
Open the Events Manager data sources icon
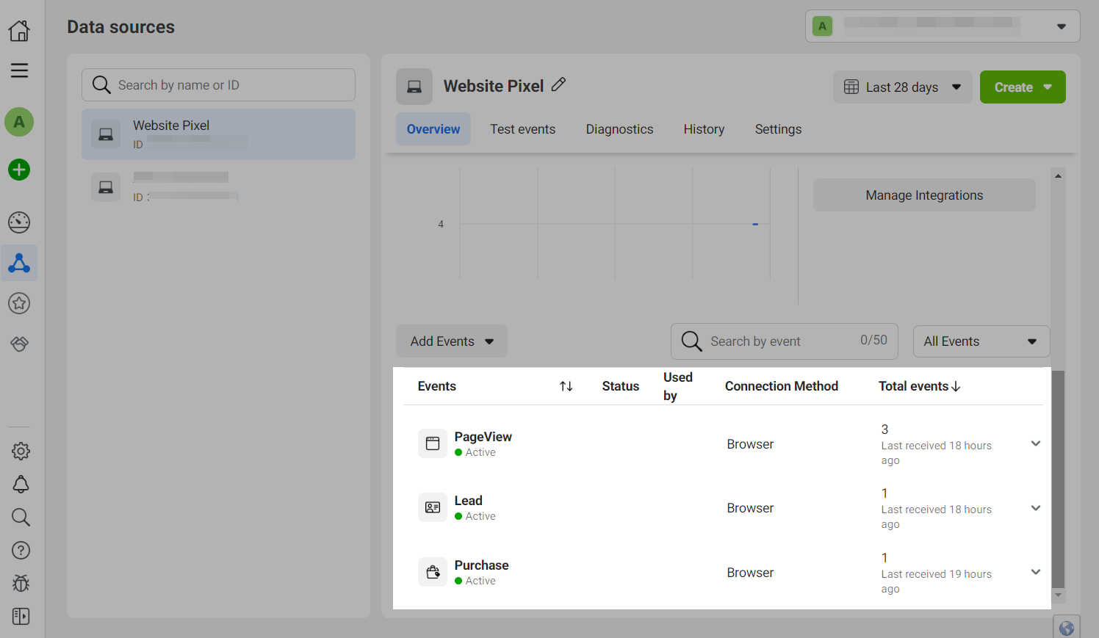pyautogui.click(x=19, y=263)
